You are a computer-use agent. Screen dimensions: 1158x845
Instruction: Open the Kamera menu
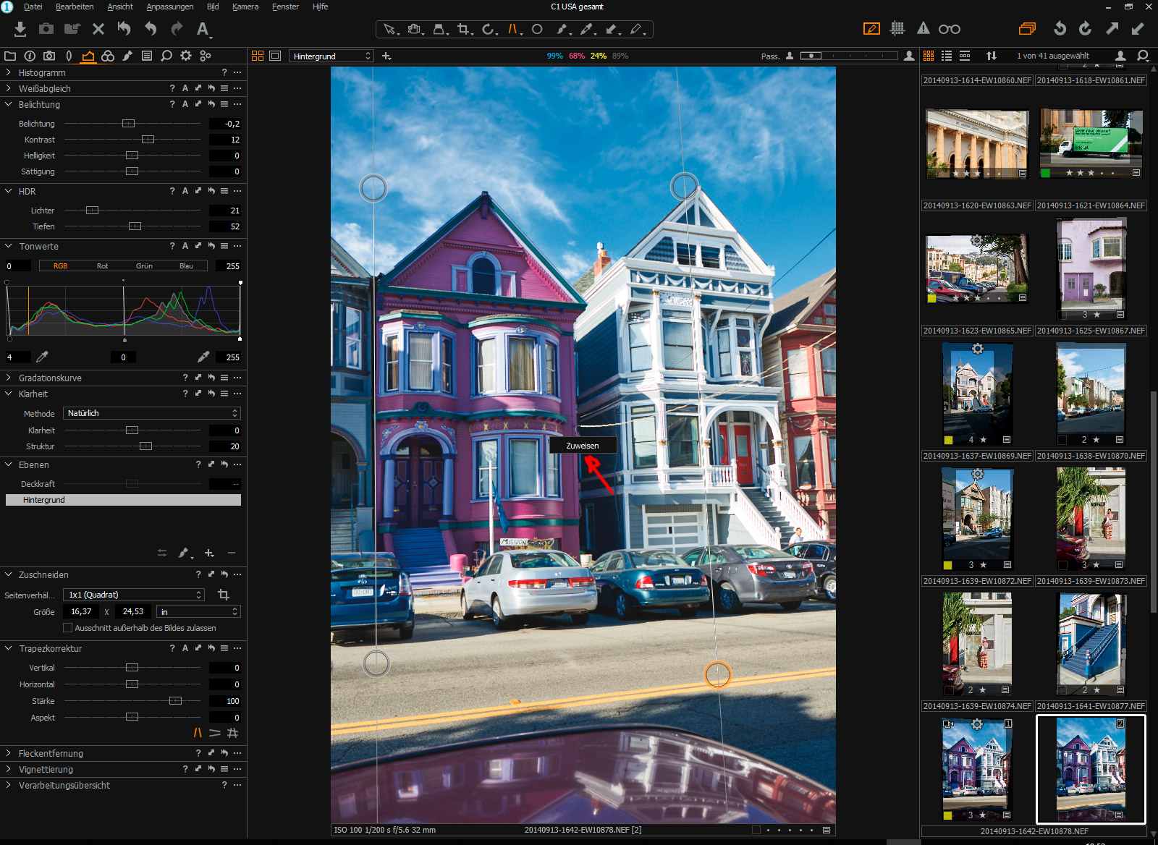[x=245, y=7]
